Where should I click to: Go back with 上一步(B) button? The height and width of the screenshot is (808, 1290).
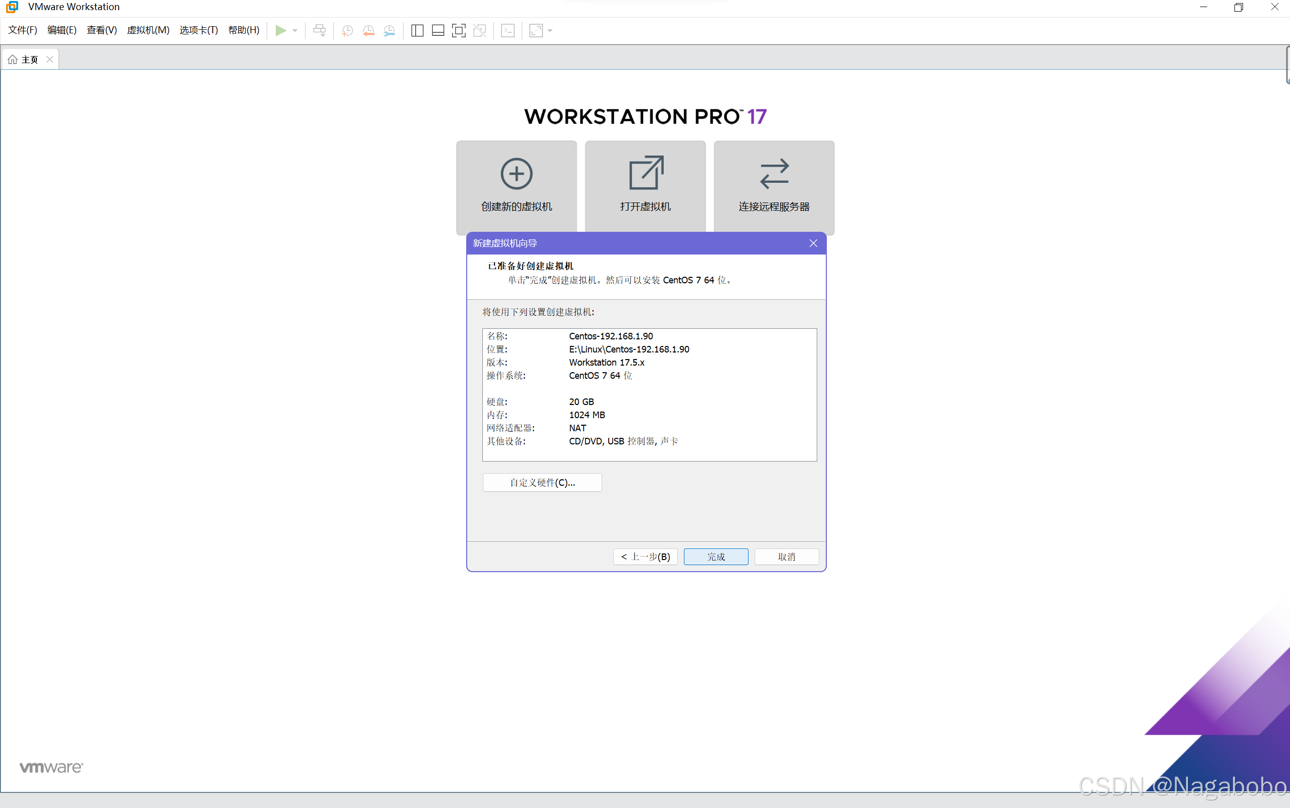(x=645, y=557)
